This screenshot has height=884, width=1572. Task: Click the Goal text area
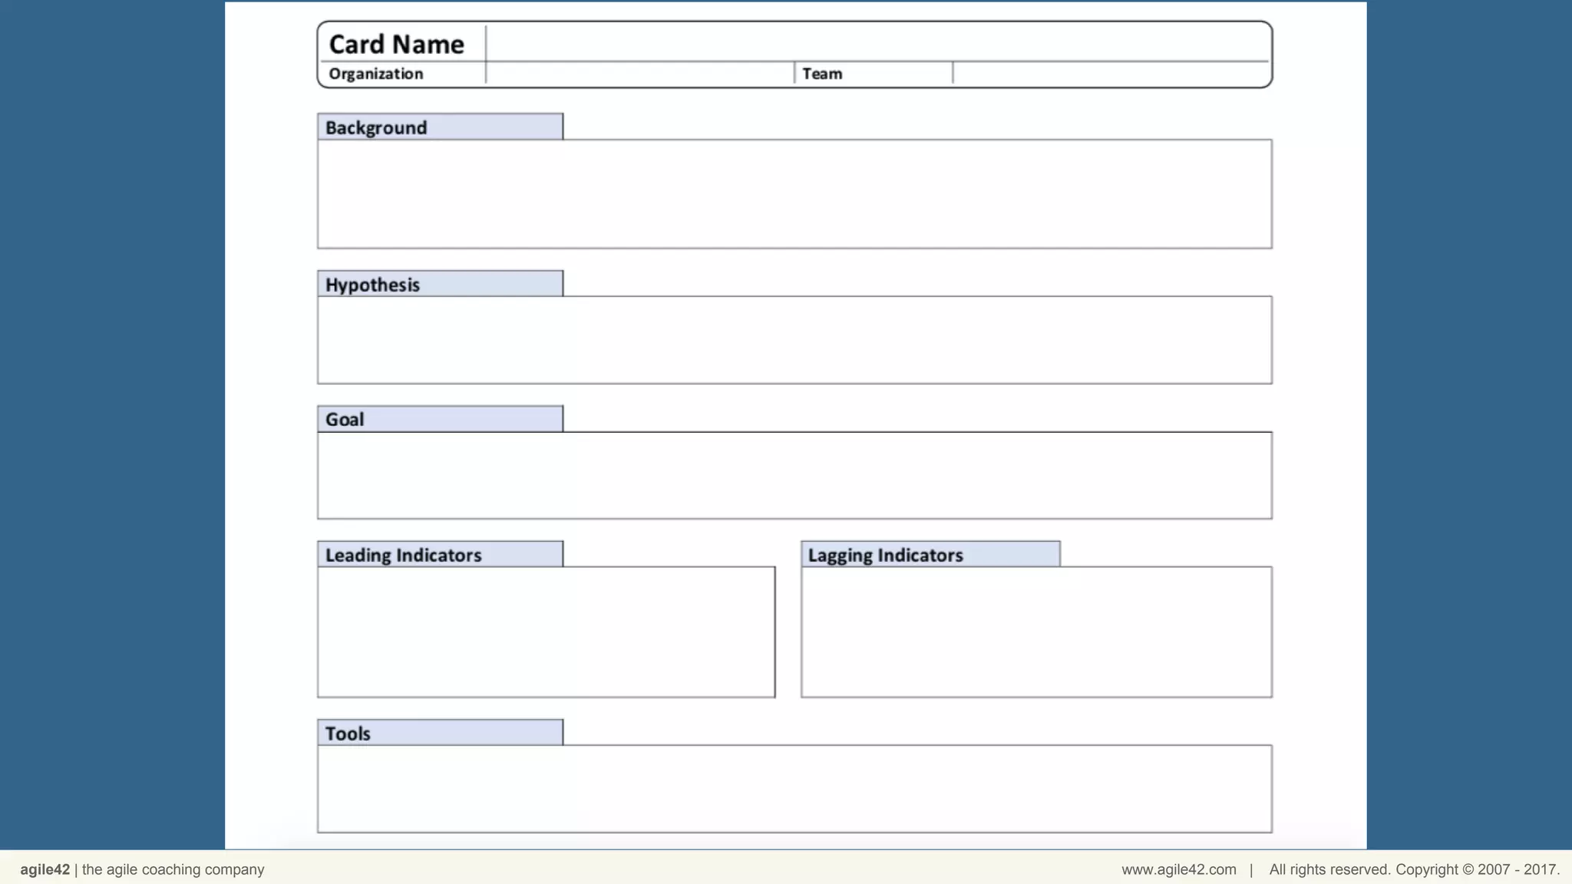pyautogui.click(x=794, y=475)
